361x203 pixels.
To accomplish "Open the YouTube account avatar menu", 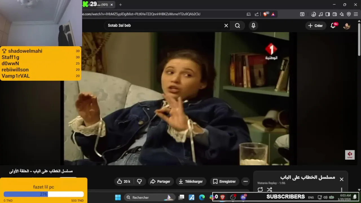I will 347,26.
